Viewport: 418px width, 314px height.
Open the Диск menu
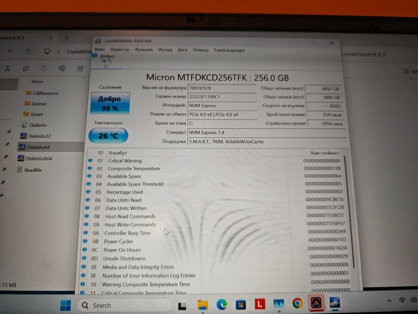[182, 50]
